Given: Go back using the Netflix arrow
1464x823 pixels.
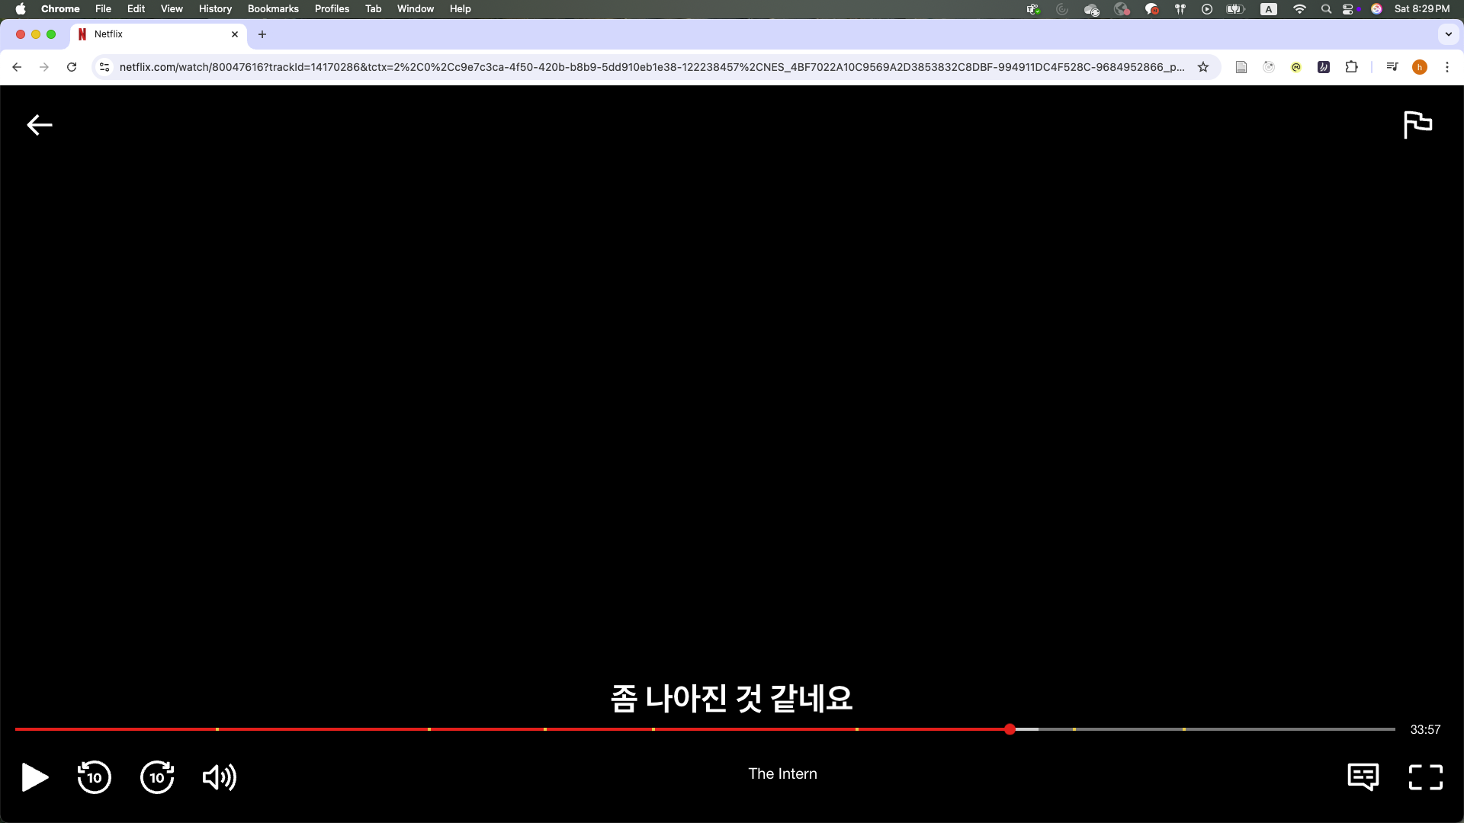Looking at the screenshot, I should [x=40, y=125].
